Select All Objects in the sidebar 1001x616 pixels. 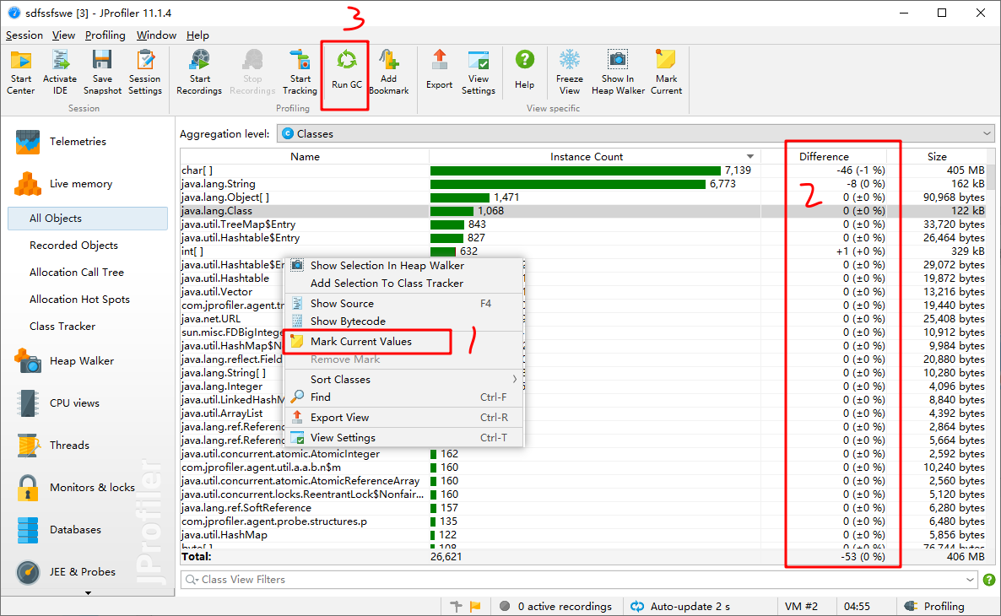[x=88, y=219]
